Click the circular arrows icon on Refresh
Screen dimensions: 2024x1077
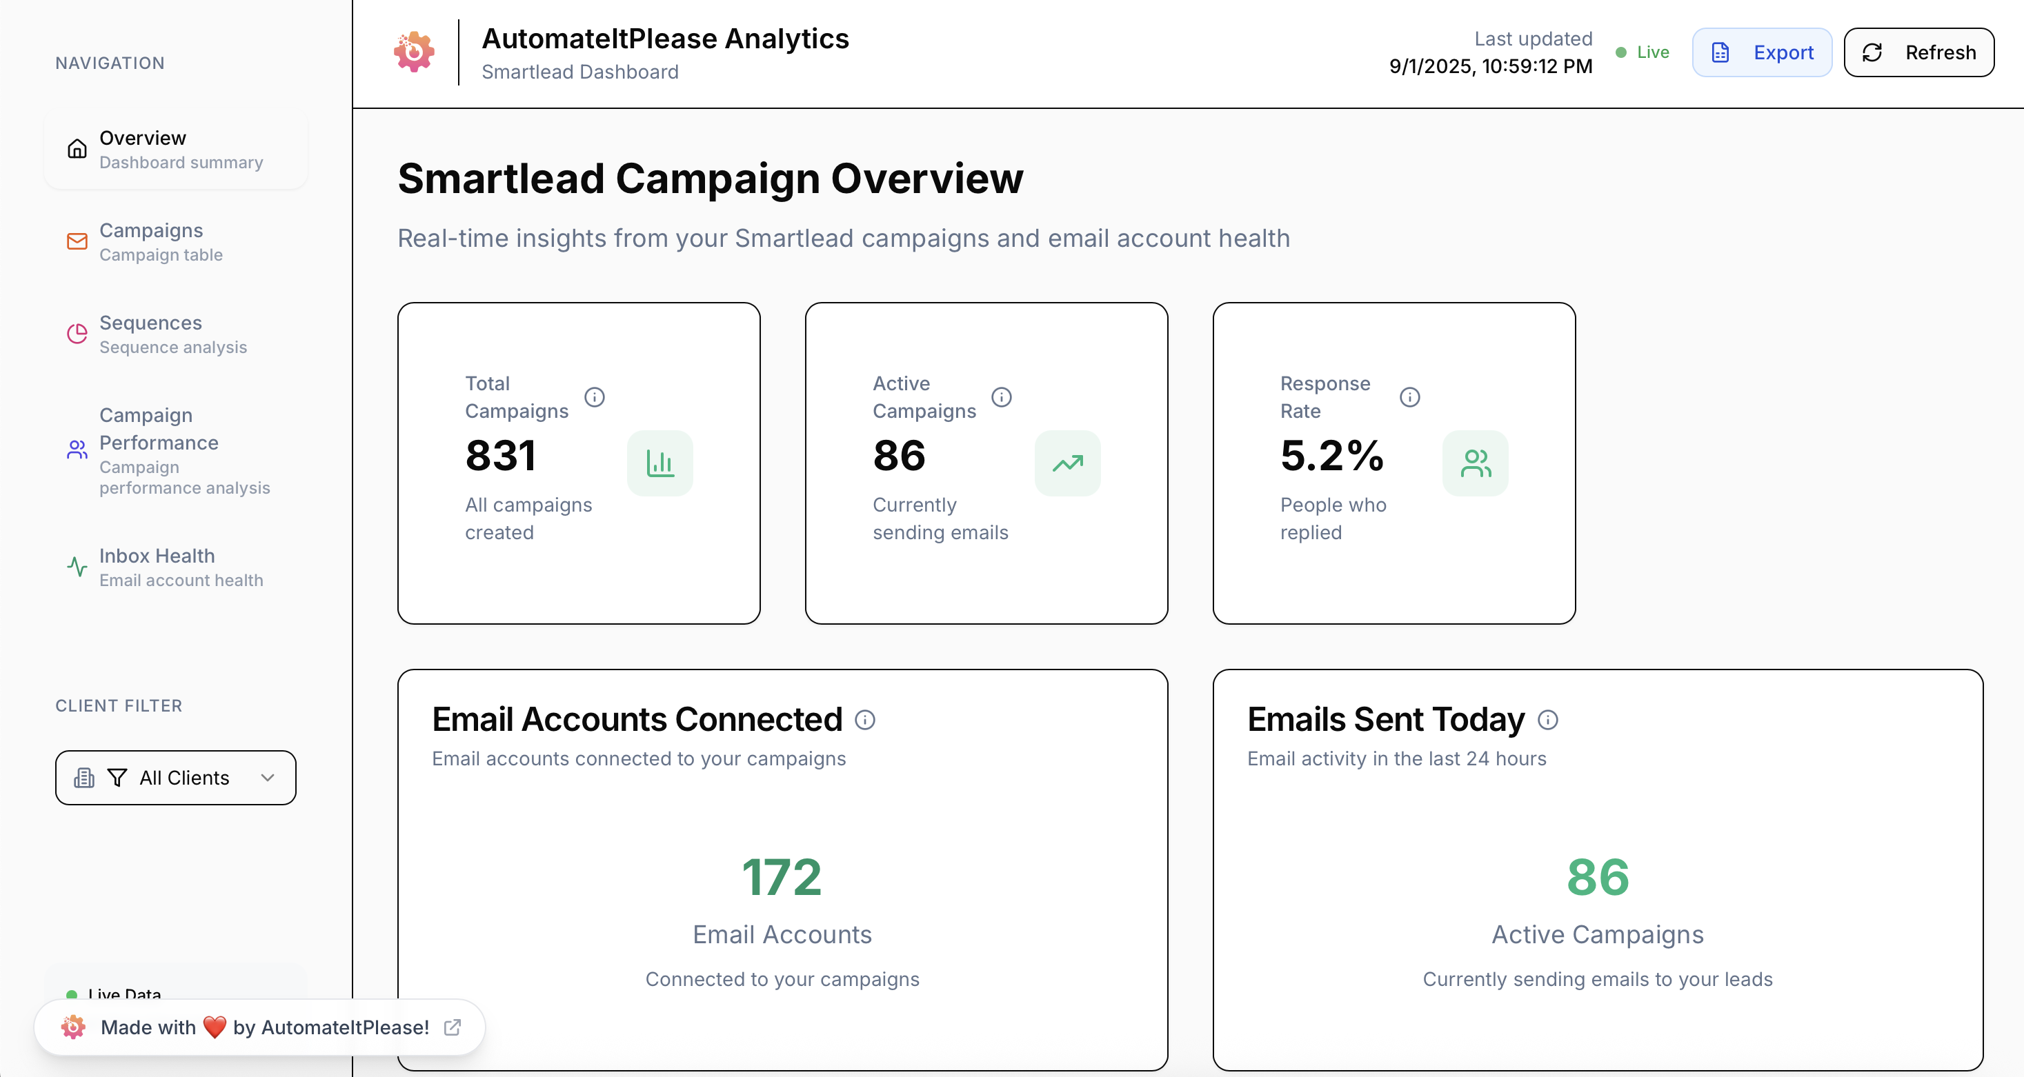(x=1872, y=52)
